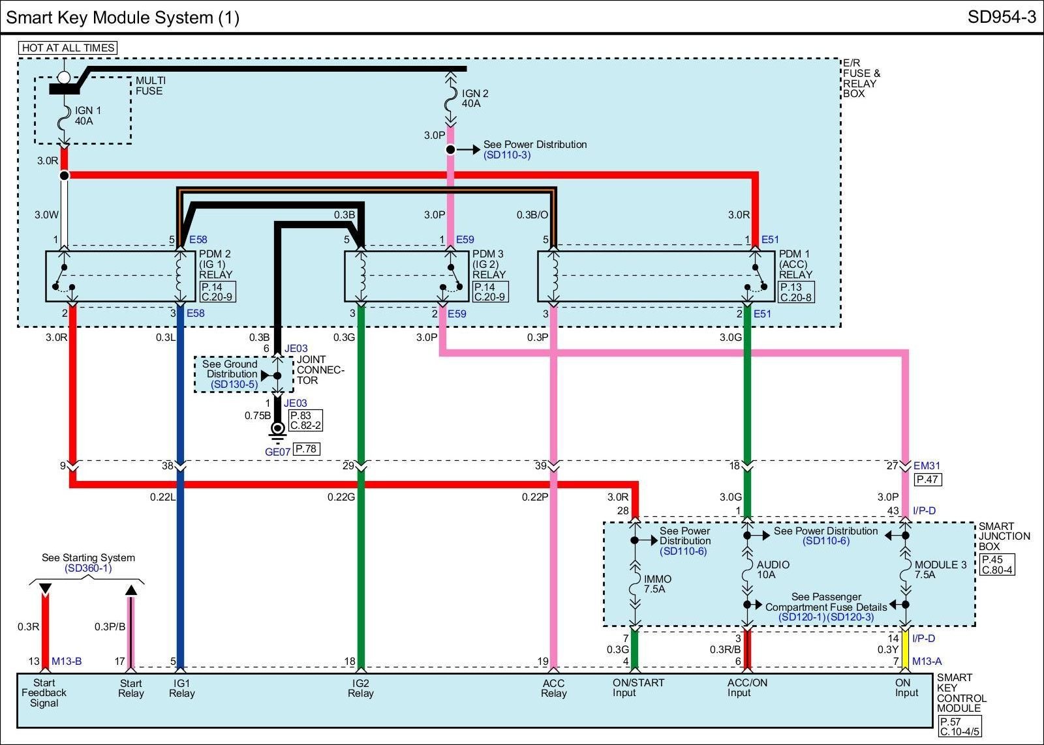Click the downward arrow above the 0.3R wire
Screen dimensions: 1044x745
[45, 589]
